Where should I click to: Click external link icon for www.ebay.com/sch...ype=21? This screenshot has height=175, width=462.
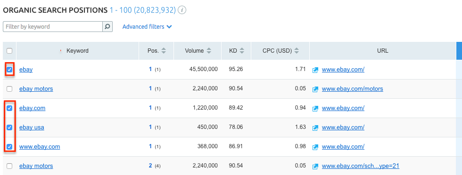point(315,166)
